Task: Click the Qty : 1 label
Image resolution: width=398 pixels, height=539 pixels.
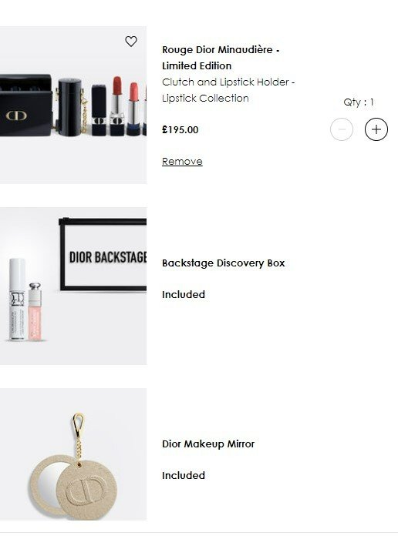Action: pos(359,102)
